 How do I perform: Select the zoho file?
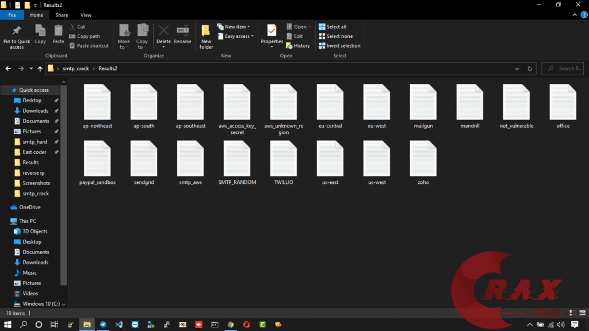[x=423, y=163]
